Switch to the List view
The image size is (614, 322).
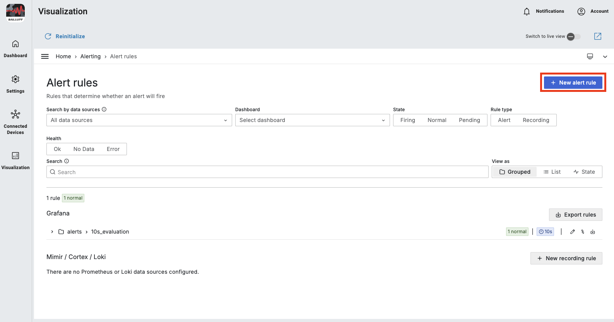point(552,172)
